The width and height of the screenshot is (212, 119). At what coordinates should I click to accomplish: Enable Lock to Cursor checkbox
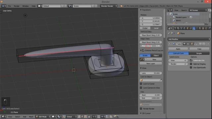coord(141,84)
